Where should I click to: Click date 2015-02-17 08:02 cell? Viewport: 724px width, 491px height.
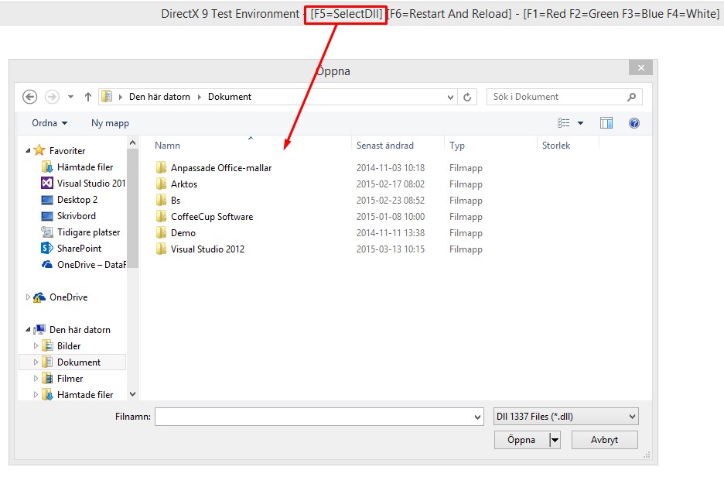coord(390,184)
